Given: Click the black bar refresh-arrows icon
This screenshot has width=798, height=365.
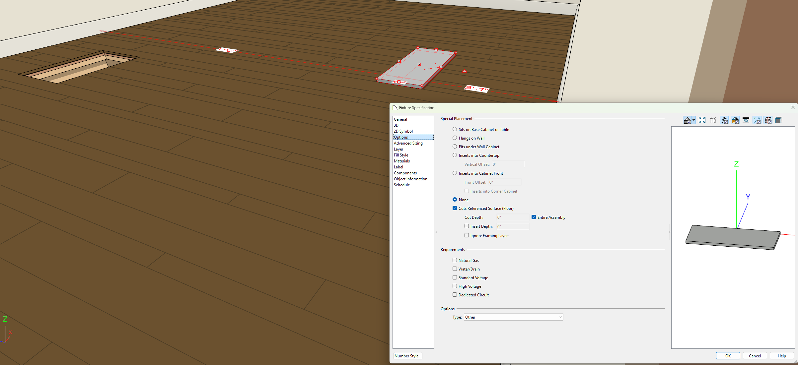Looking at the screenshot, I should (x=746, y=120).
